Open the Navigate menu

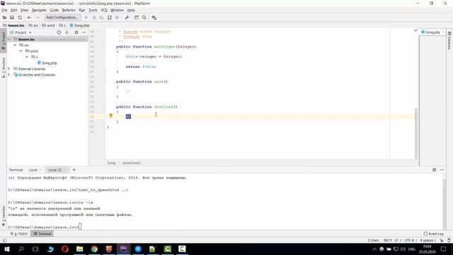[39, 10]
